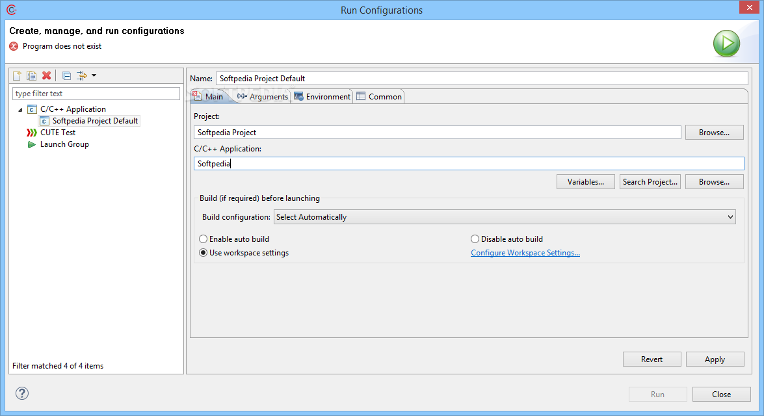Click the Eclipse CDT title bar icon
Screen dimensions: 764x416
pyautogui.click(x=11, y=10)
